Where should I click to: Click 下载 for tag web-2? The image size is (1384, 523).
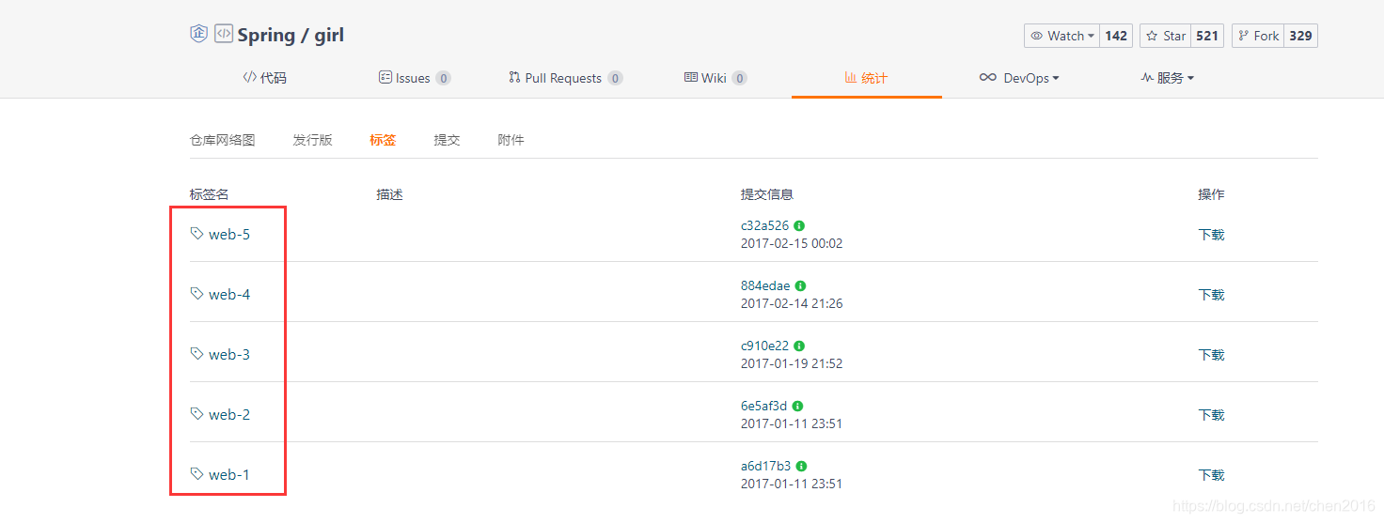pyautogui.click(x=1211, y=415)
